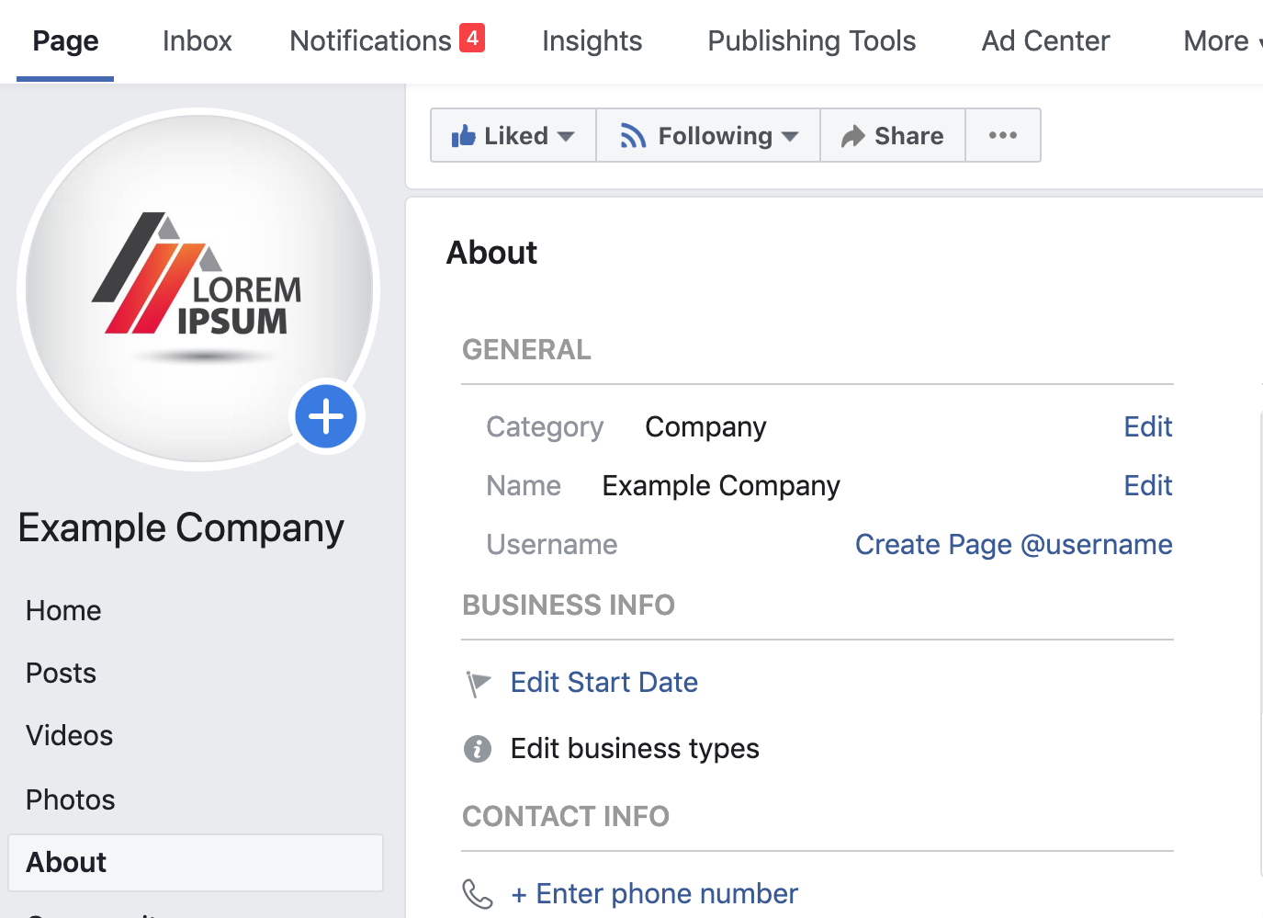Click the phone icon under Contact Info

tap(477, 892)
